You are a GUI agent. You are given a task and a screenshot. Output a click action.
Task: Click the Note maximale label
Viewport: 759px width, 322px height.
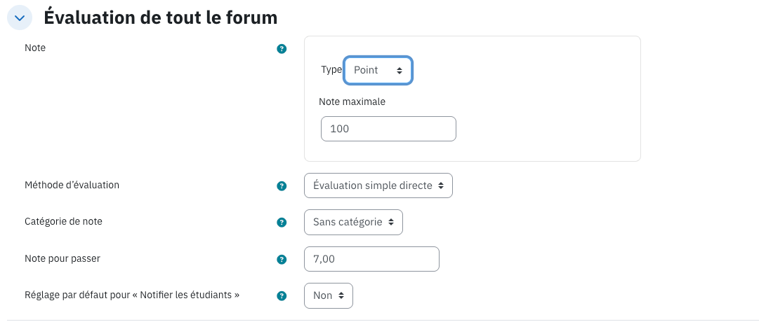352,102
